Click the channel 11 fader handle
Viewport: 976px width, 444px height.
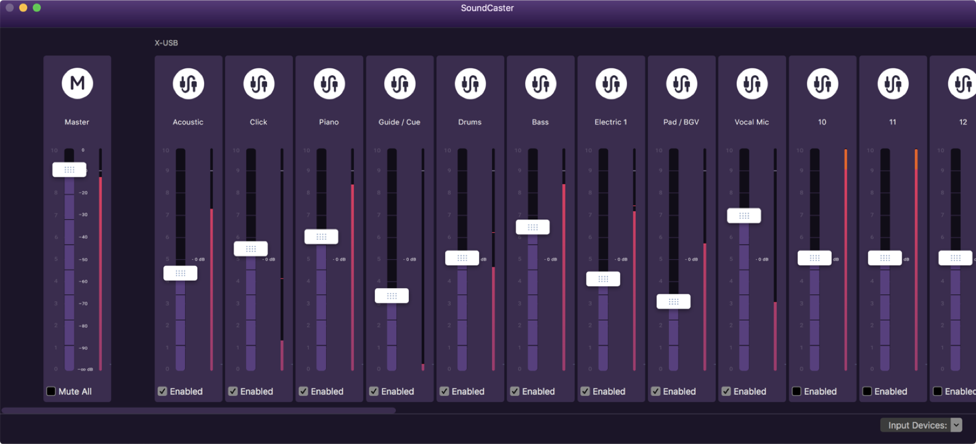coord(885,258)
